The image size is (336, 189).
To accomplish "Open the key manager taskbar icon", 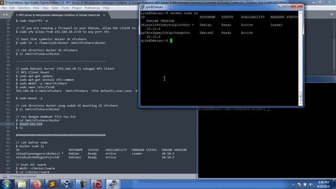I will tap(82, 184).
